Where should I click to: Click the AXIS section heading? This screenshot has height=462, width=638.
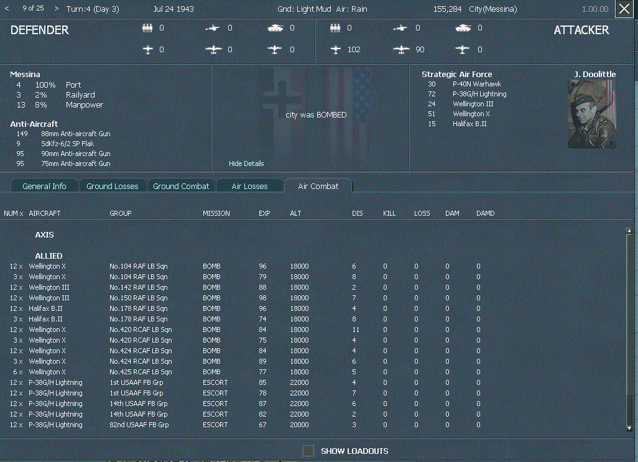[44, 234]
